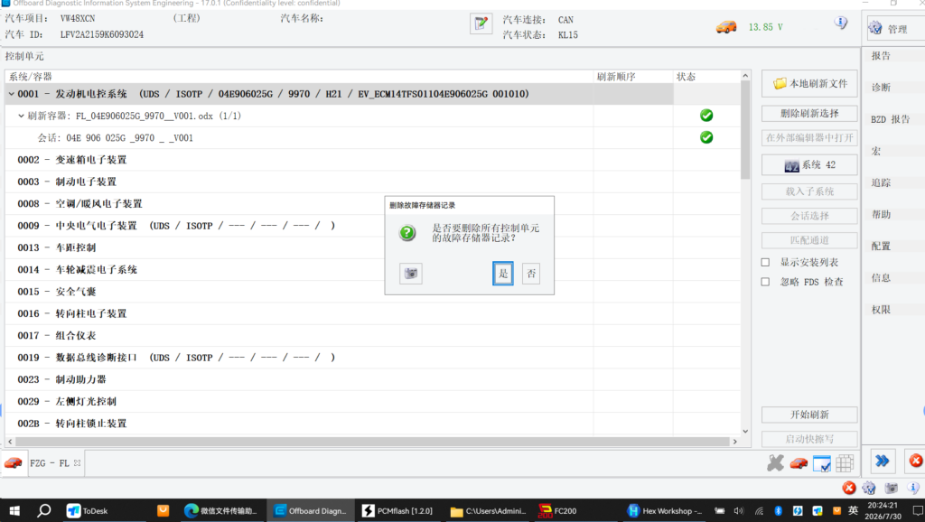Select the 0019 - 数据总线诊断接口 row
This screenshot has width=925, height=522.
tap(373, 358)
